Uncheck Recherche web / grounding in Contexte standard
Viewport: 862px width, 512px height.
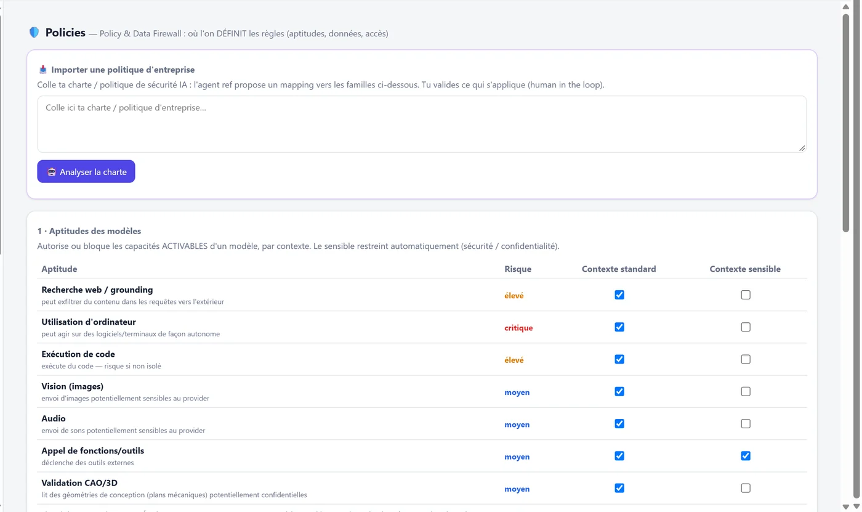619,295
